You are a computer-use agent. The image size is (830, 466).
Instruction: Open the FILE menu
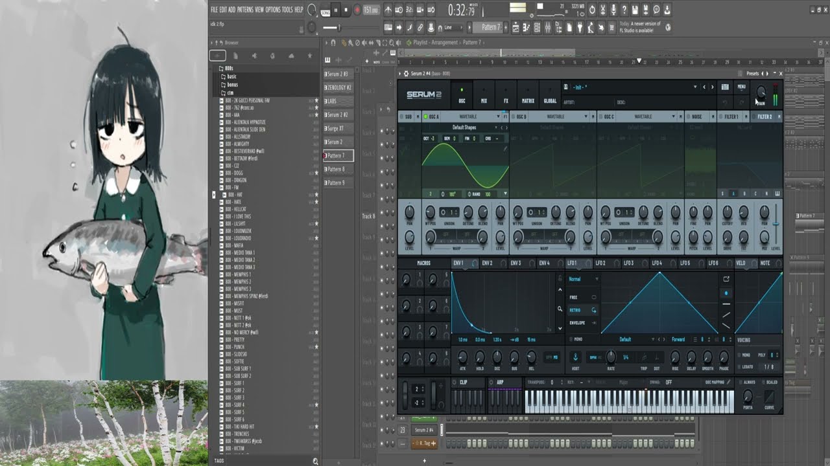[x=214, y=10]
